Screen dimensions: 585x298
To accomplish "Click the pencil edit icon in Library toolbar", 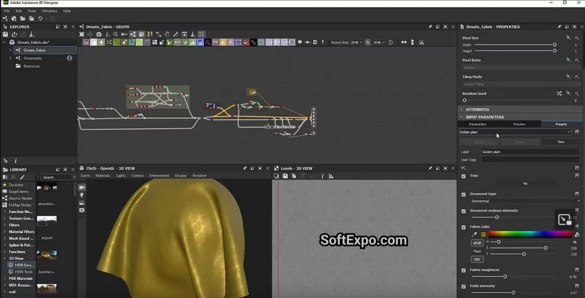I will [22, 177].
